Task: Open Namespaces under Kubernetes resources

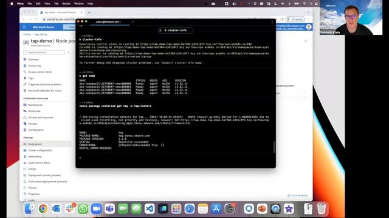Action: [35, 105]
